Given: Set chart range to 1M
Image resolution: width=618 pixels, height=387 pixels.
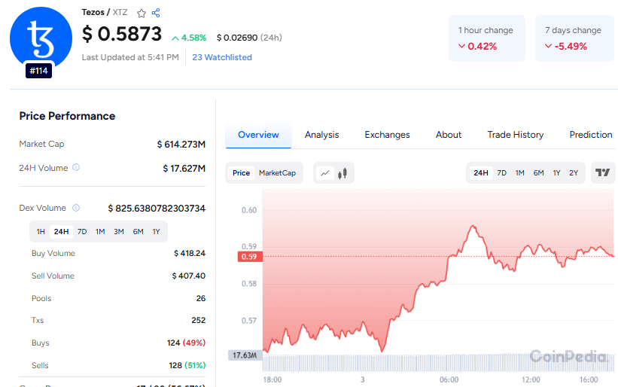Looking at the screenshot, I should pos(520,173).
